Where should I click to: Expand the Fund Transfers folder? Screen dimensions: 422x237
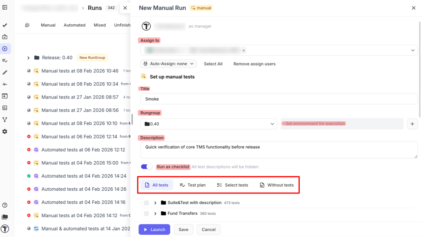coord(155,213)
